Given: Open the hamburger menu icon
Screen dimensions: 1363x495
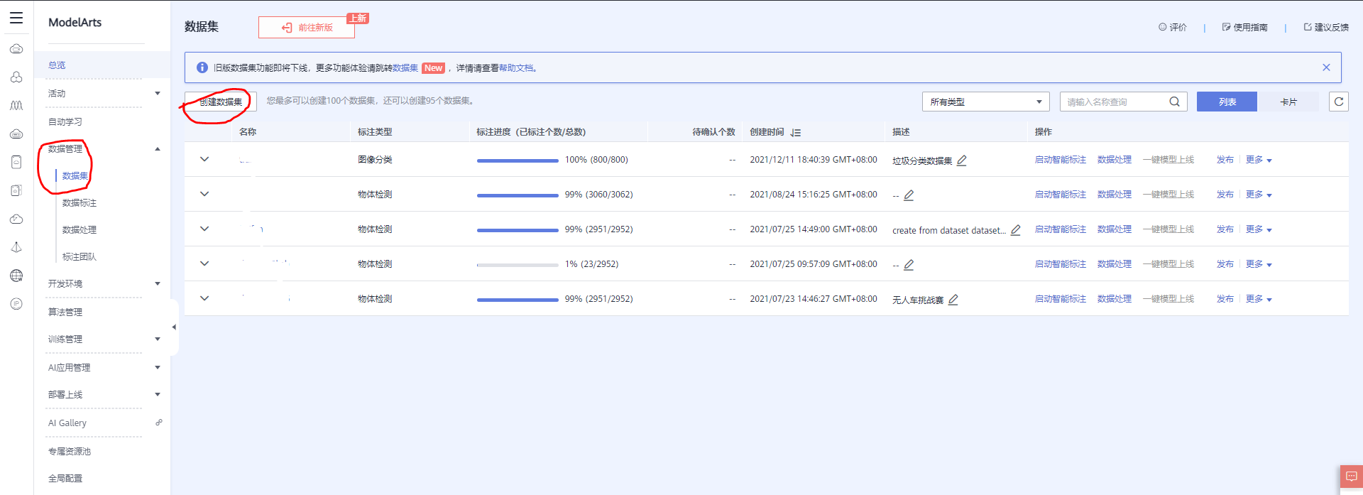Looking at the screenshot, I should (16, 18).
